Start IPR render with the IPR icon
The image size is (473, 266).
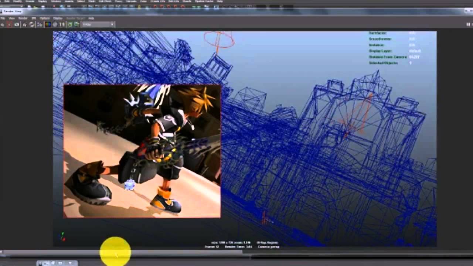(24, 24)
